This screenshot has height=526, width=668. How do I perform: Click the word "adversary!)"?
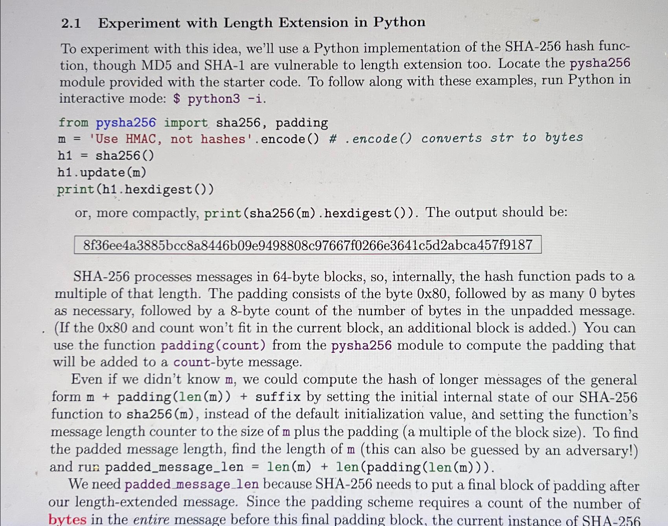click(602, 450)
